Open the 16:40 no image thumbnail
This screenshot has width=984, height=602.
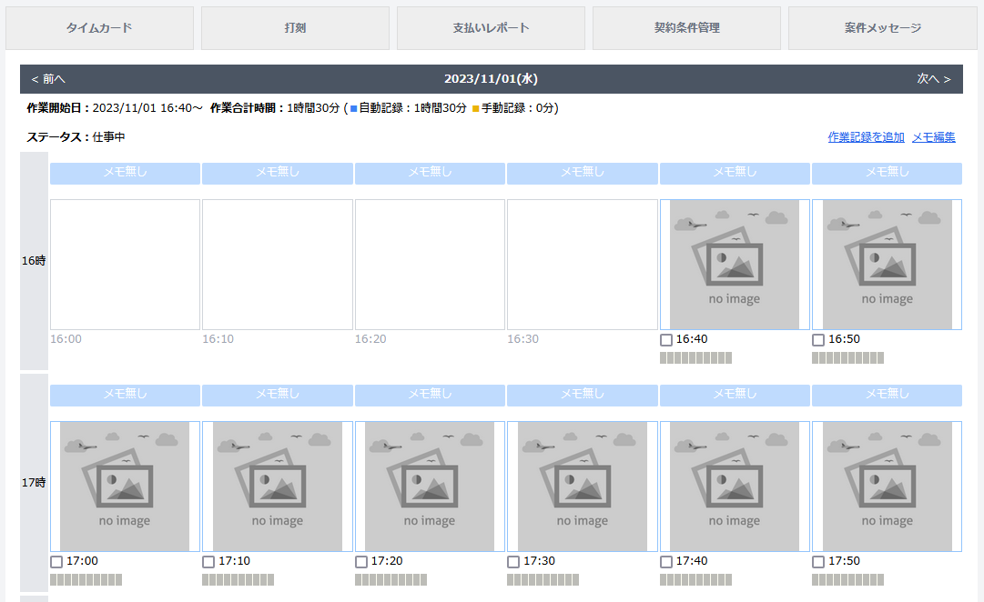click(735, 265)
